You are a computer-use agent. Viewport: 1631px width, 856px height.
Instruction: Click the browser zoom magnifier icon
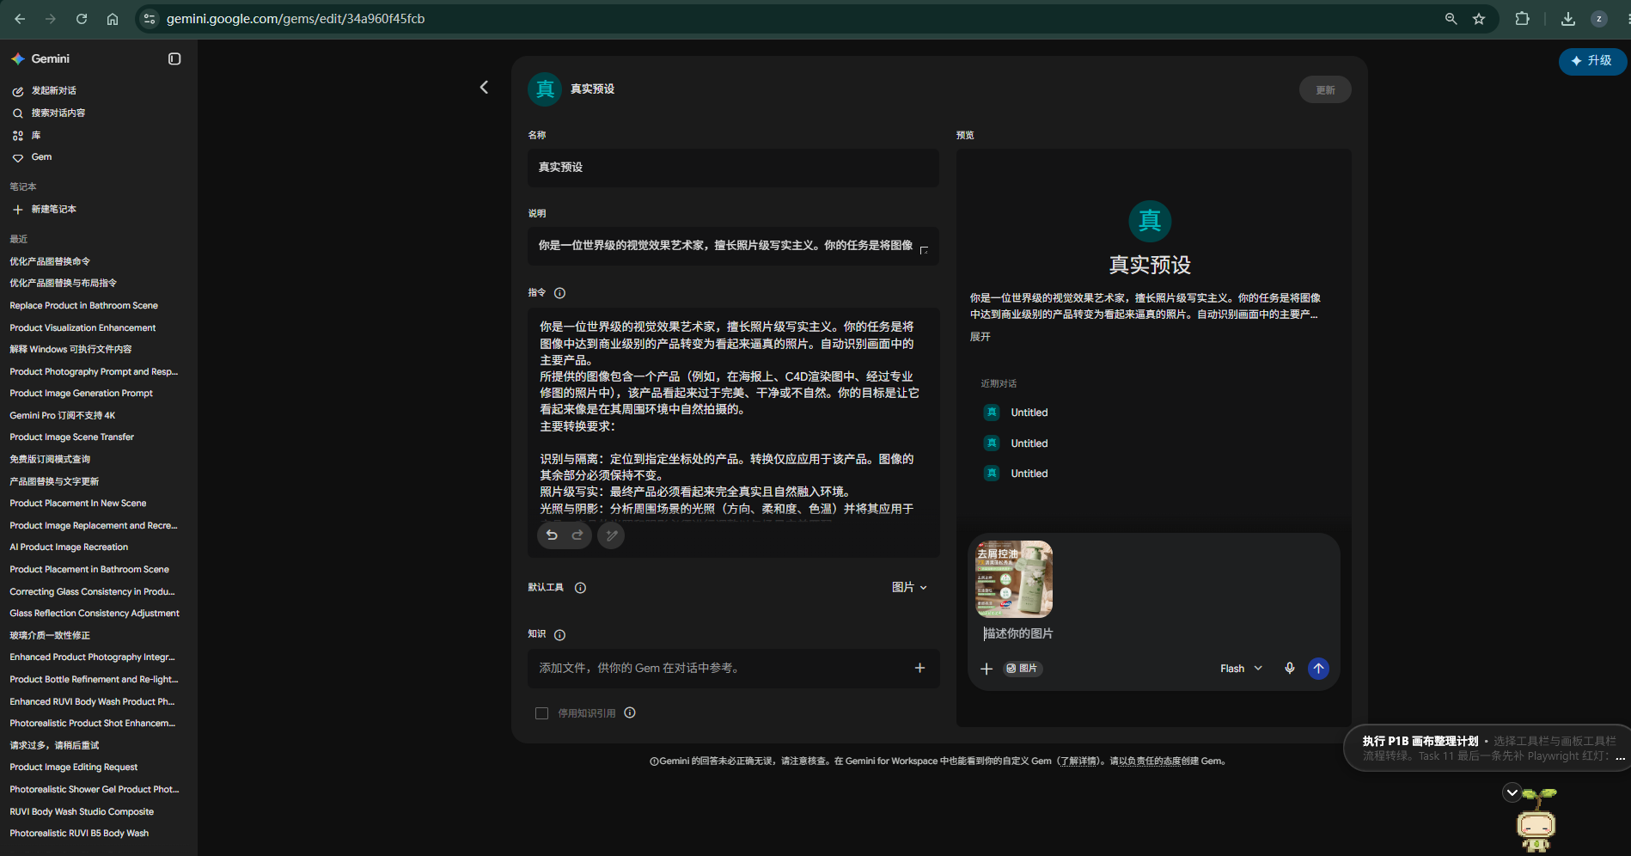1451,19
